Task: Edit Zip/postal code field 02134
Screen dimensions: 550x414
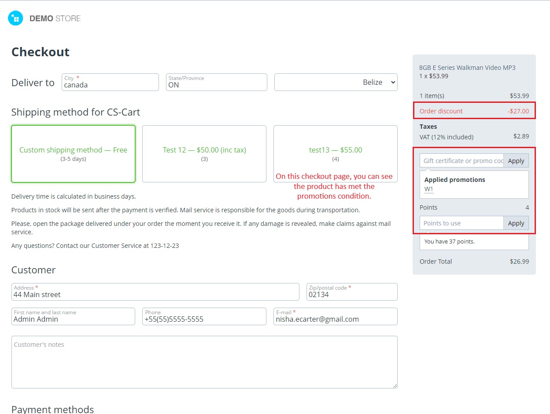Action: 352,292
